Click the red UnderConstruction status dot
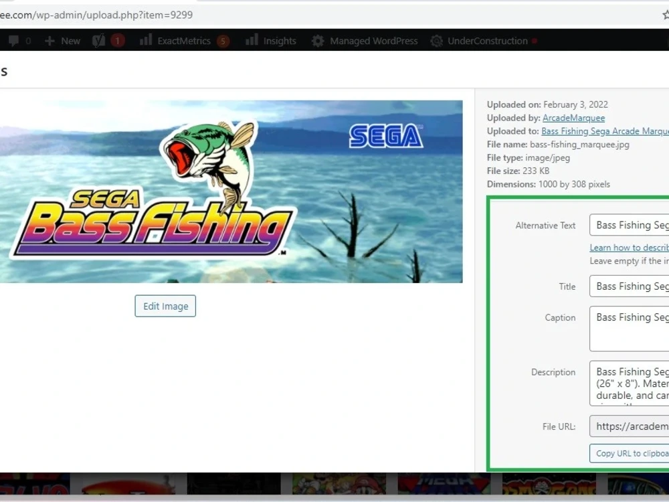This screenshot has height=502, width=669. (x=534, y=41)
